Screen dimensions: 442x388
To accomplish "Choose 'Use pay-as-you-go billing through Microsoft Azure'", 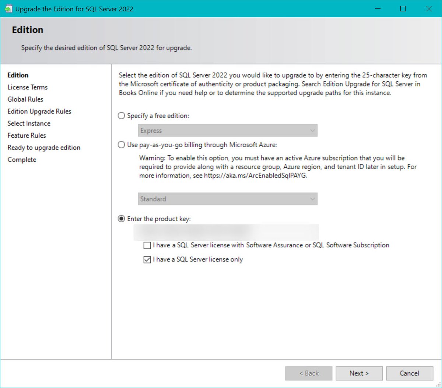I will click(x=121, y=145).
